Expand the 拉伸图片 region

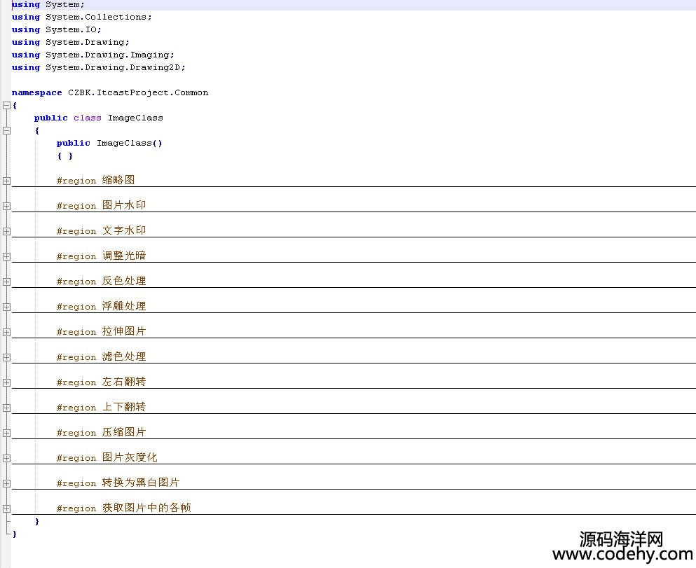point(6,332)
